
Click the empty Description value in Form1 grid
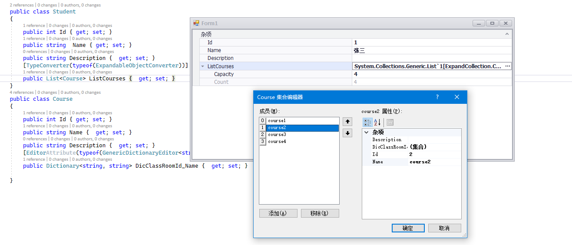click(432, 58)
